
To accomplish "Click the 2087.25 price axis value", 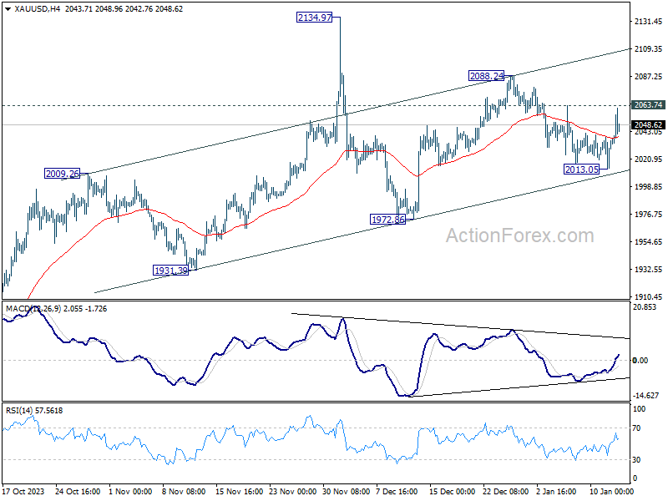I will tap(648, 76).
